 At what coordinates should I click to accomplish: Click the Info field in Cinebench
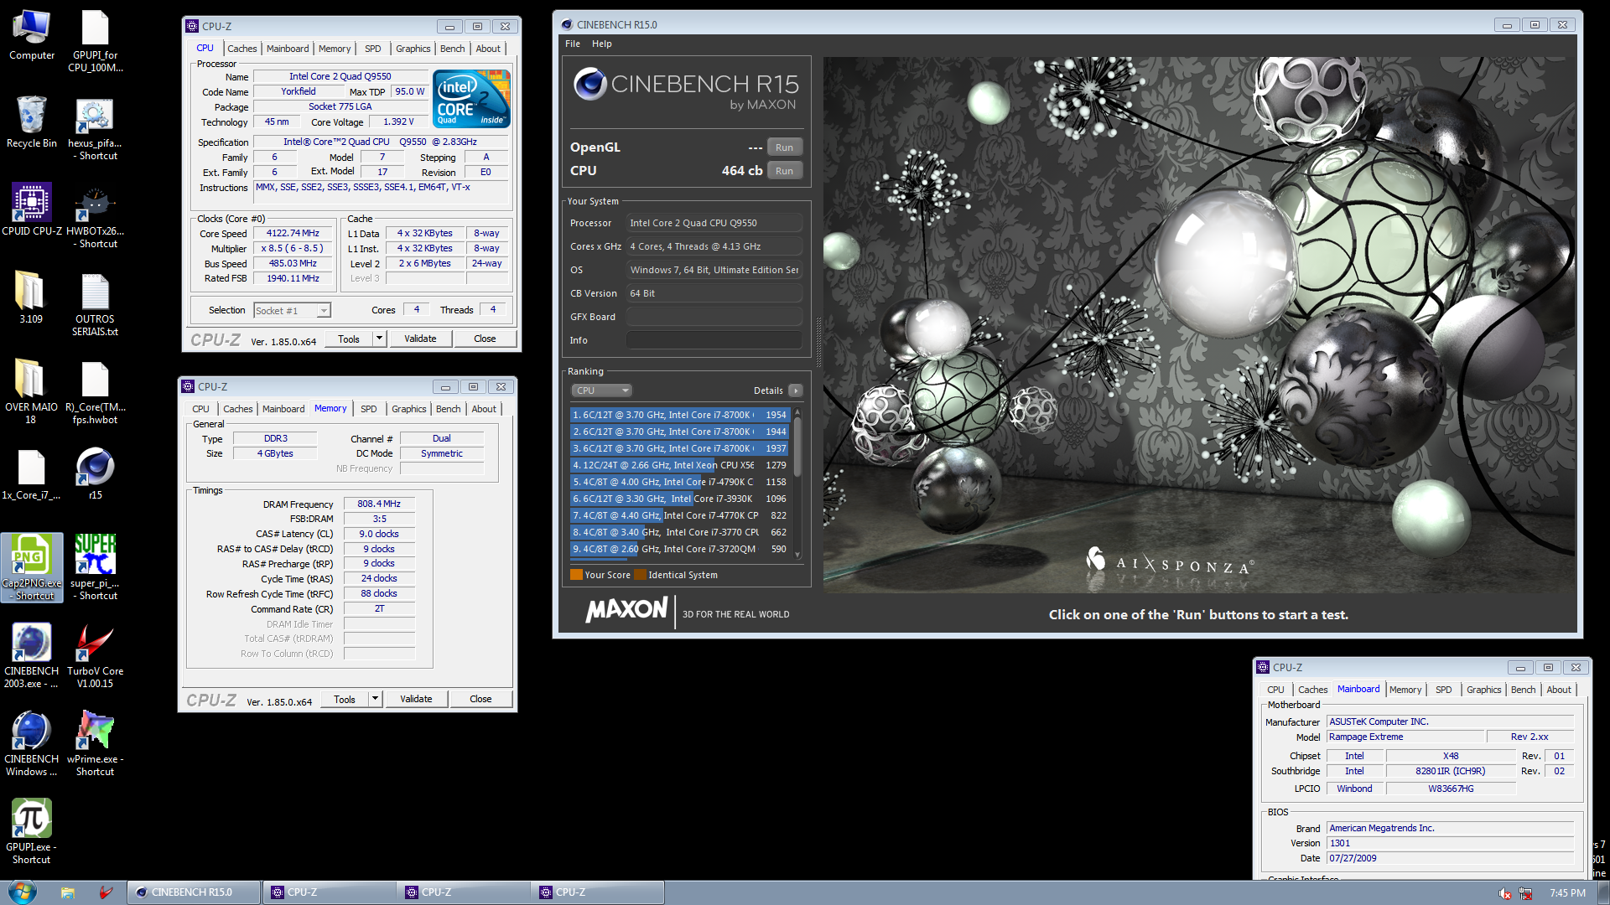[x=714, y=340]
